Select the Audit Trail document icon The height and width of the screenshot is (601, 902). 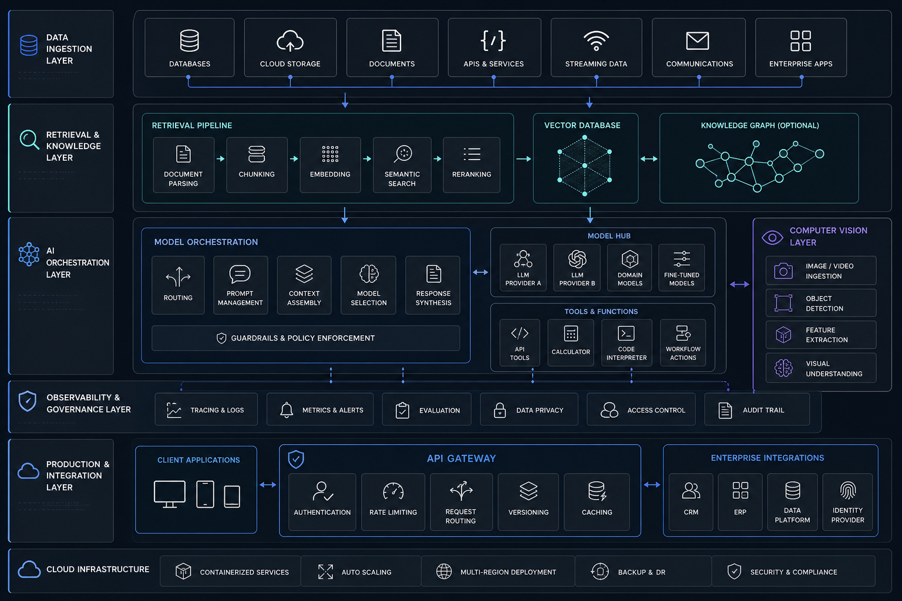pos(725,410)
